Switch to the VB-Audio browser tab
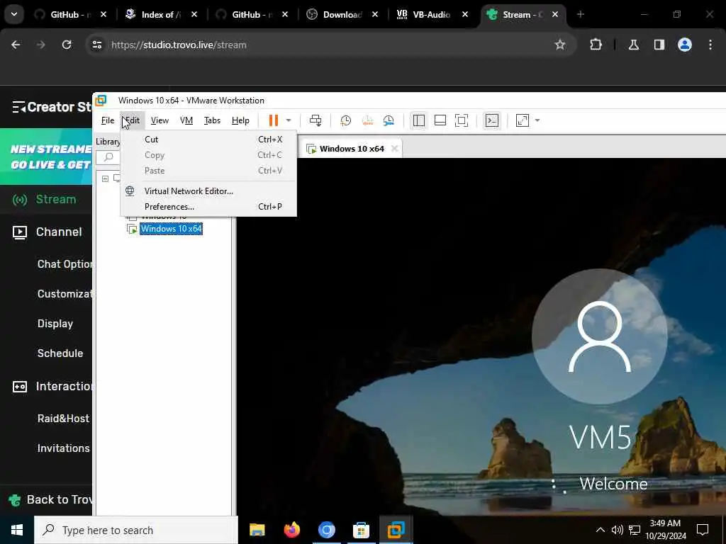Screen dimensions: 726x544 430,14
